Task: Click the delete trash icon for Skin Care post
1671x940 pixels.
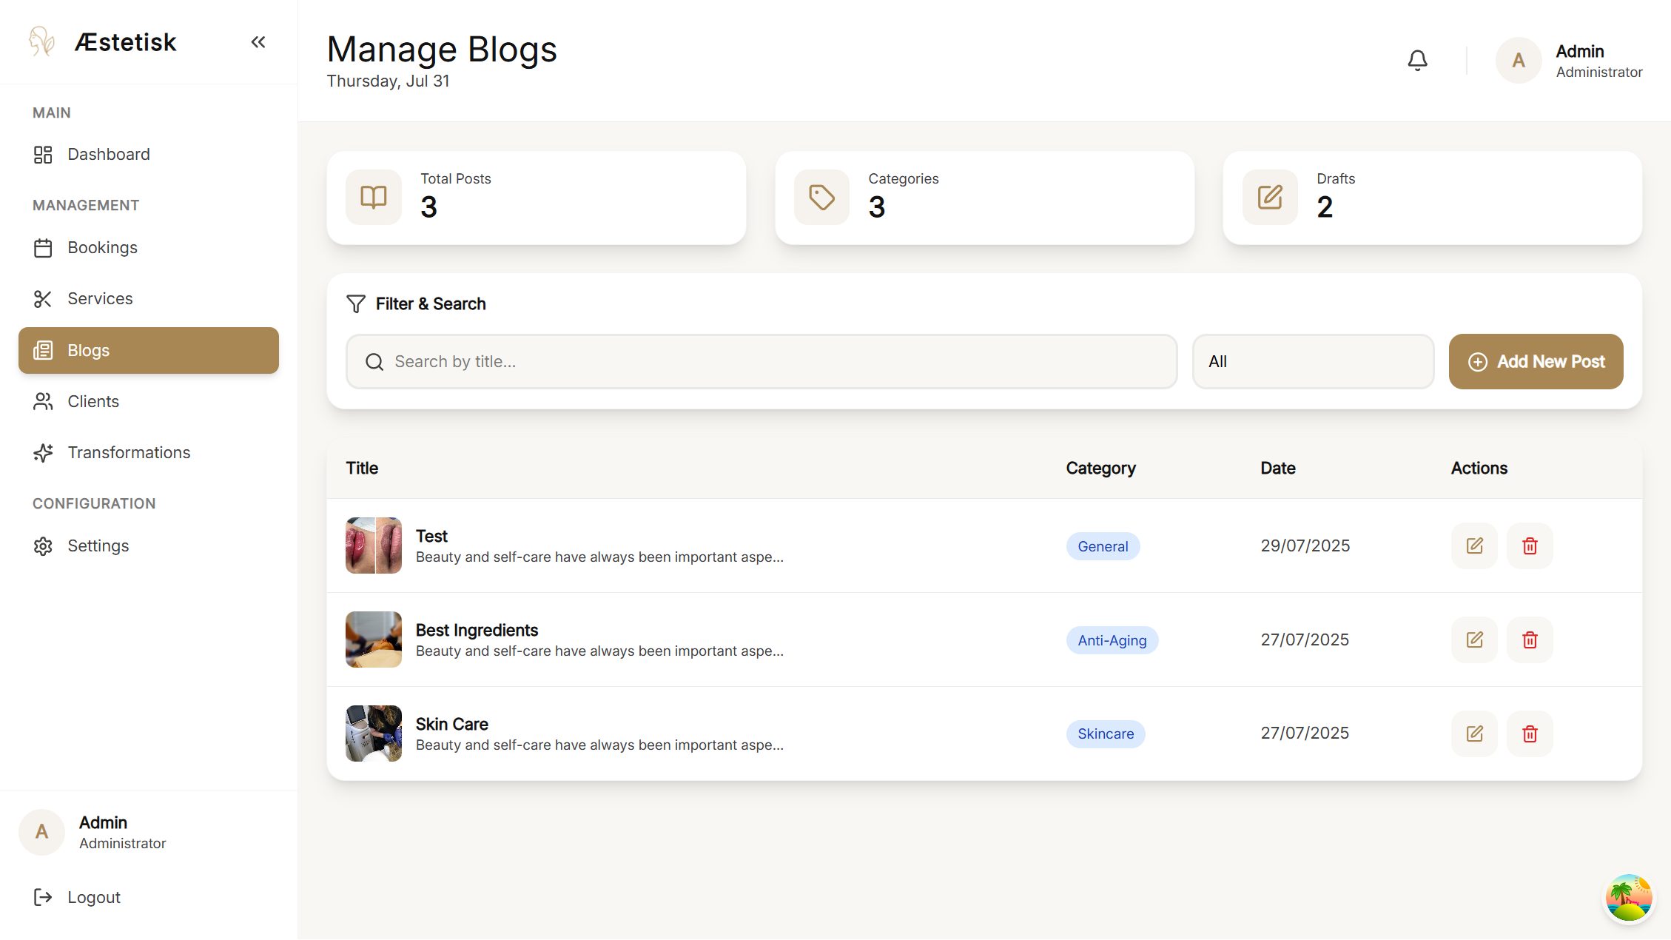Action: coord(1530,733)
